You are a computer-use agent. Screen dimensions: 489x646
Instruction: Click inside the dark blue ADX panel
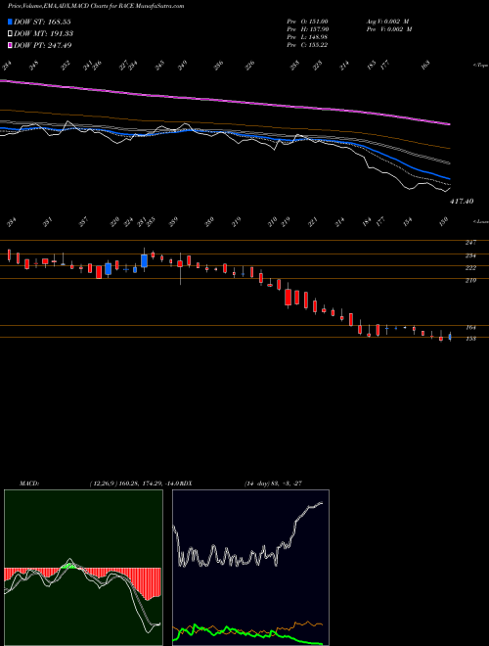(x=250, y=568)
